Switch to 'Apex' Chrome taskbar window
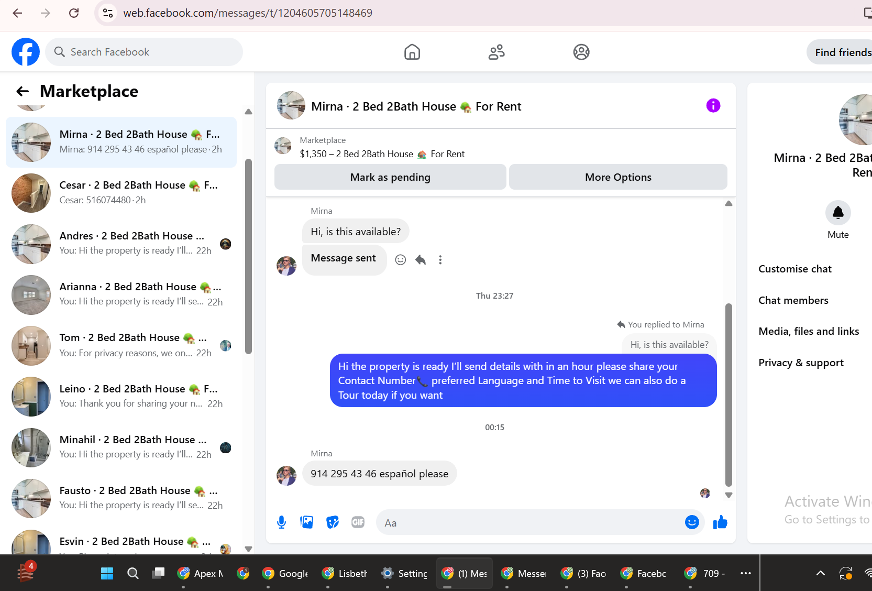 [200, 574]
